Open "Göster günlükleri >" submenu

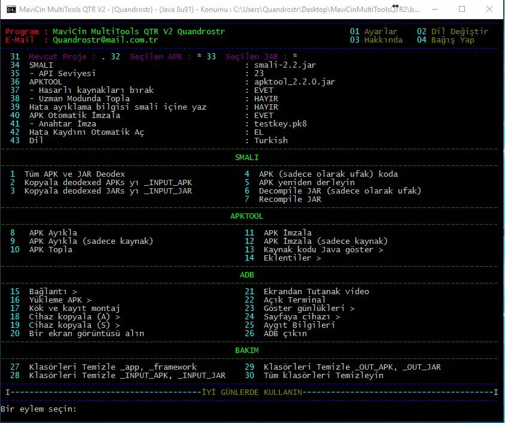point(309,308)
